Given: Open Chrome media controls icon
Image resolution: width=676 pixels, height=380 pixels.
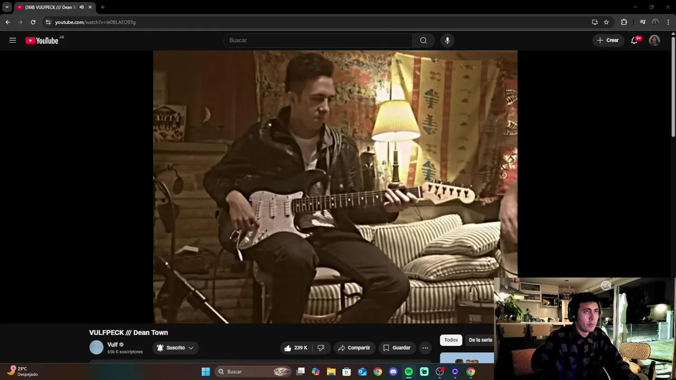Looking at the screenshot, I should click(643, 22).
